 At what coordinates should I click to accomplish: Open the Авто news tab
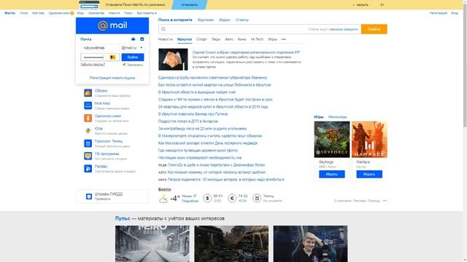click(x=229, y=39)
